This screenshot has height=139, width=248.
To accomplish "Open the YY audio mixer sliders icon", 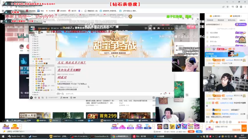I will point(42,98).
